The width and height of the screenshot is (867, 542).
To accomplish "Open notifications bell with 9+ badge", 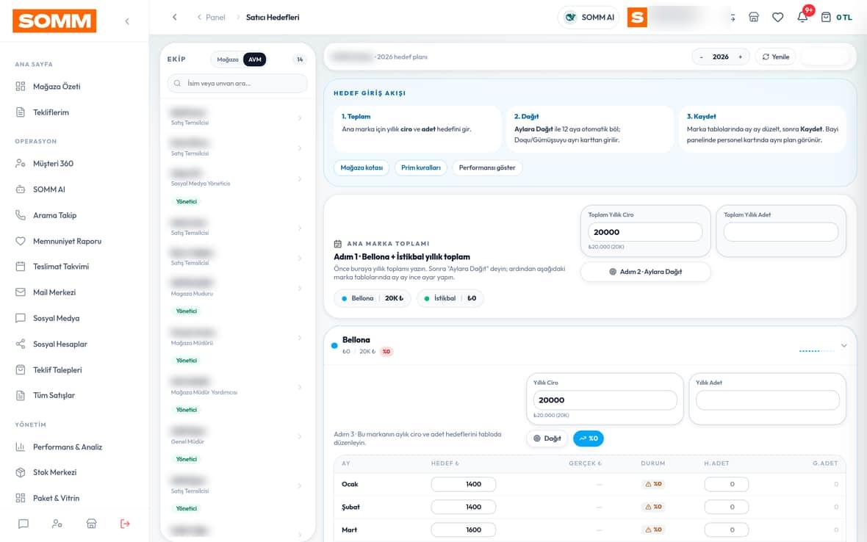I will click(803, 17).
